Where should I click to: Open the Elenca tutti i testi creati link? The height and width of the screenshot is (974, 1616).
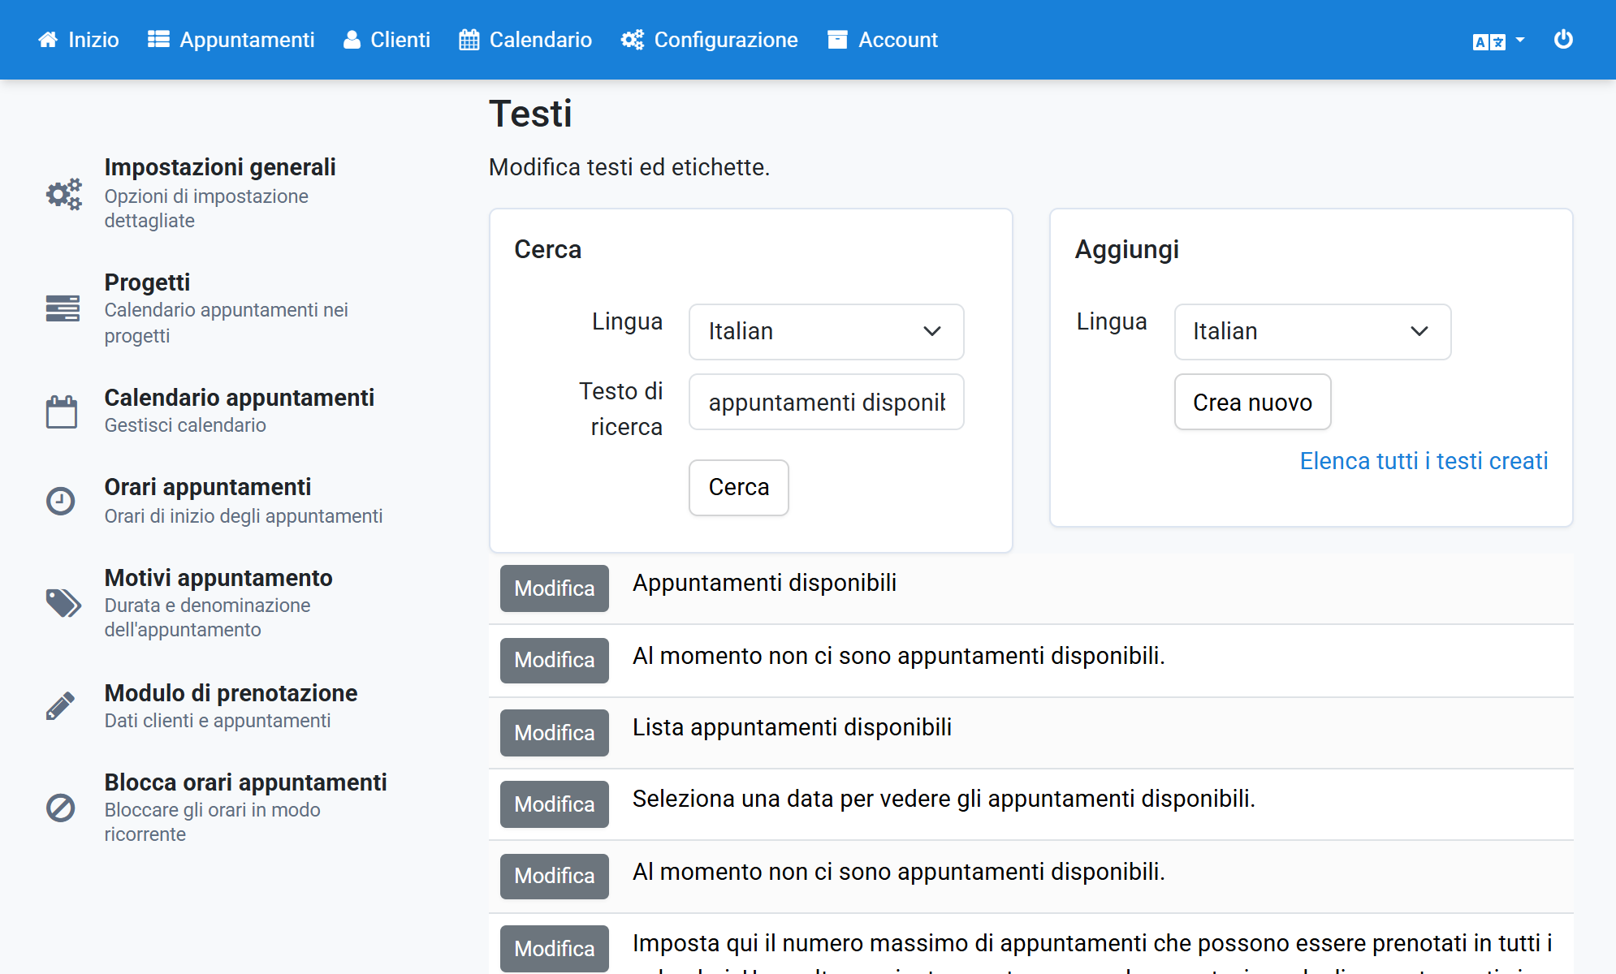(x=1424, y=461)
